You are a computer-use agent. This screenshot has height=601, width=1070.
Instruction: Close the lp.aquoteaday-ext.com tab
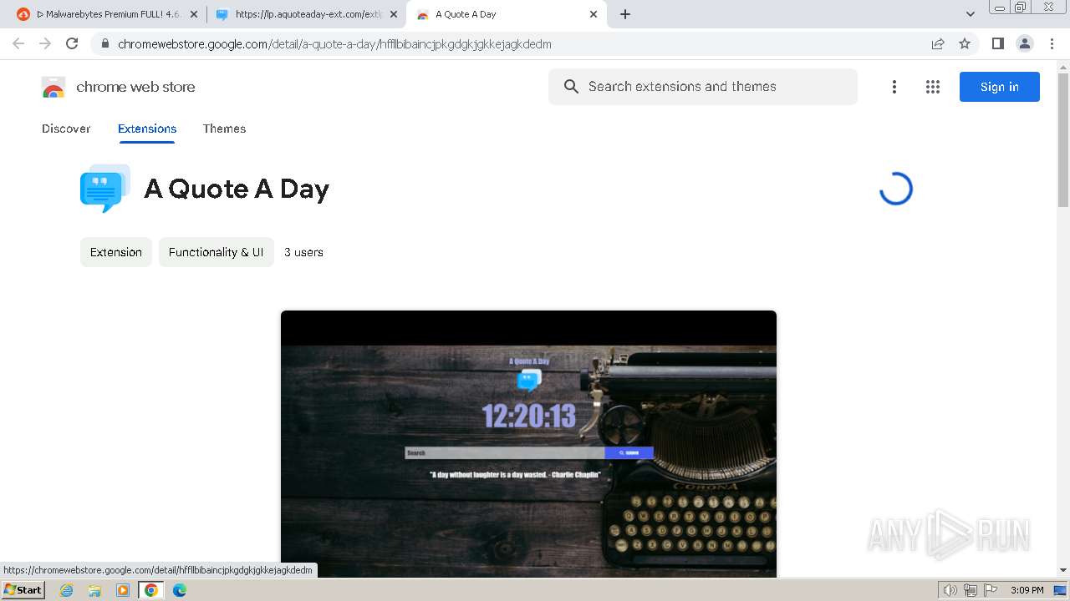pyautogui.click(x=394, y=14)
